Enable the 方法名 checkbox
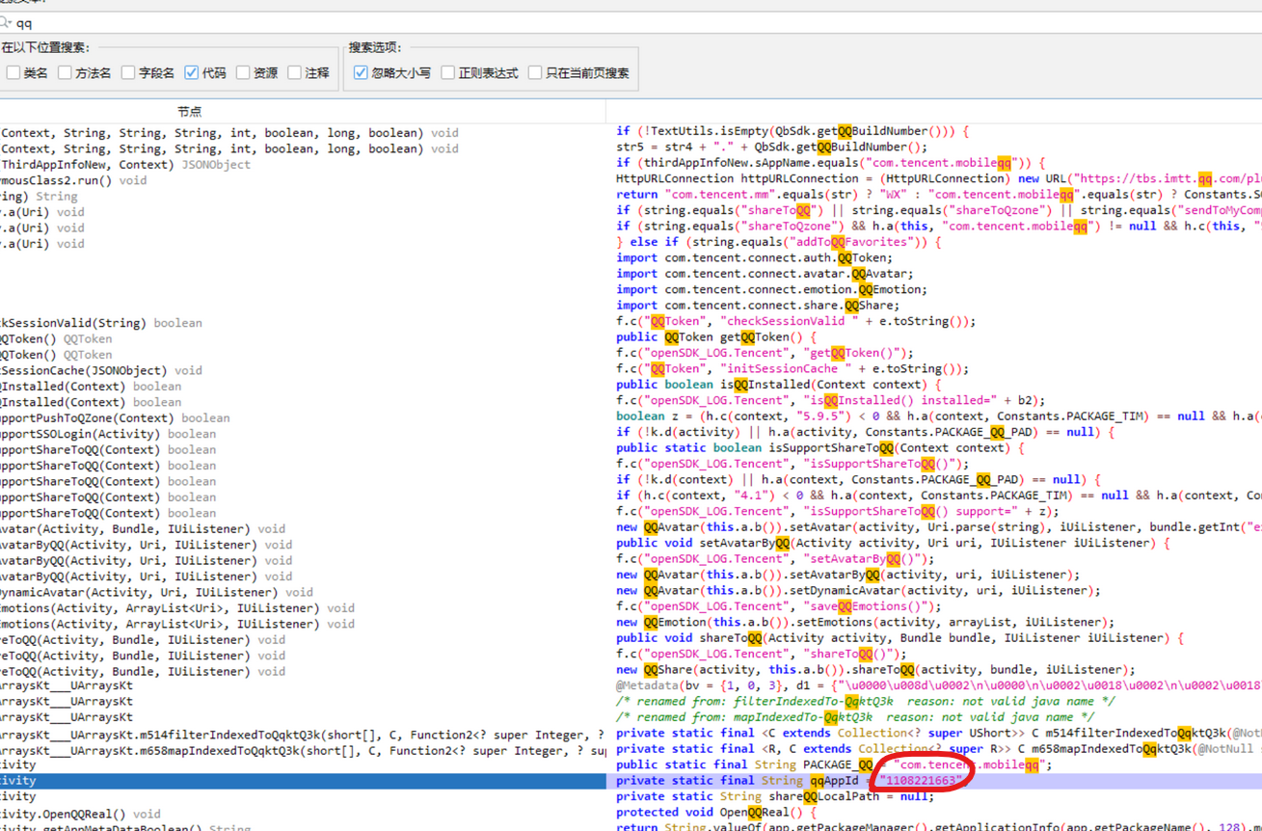Screen dimensions: 1262x831 point(65,72)
